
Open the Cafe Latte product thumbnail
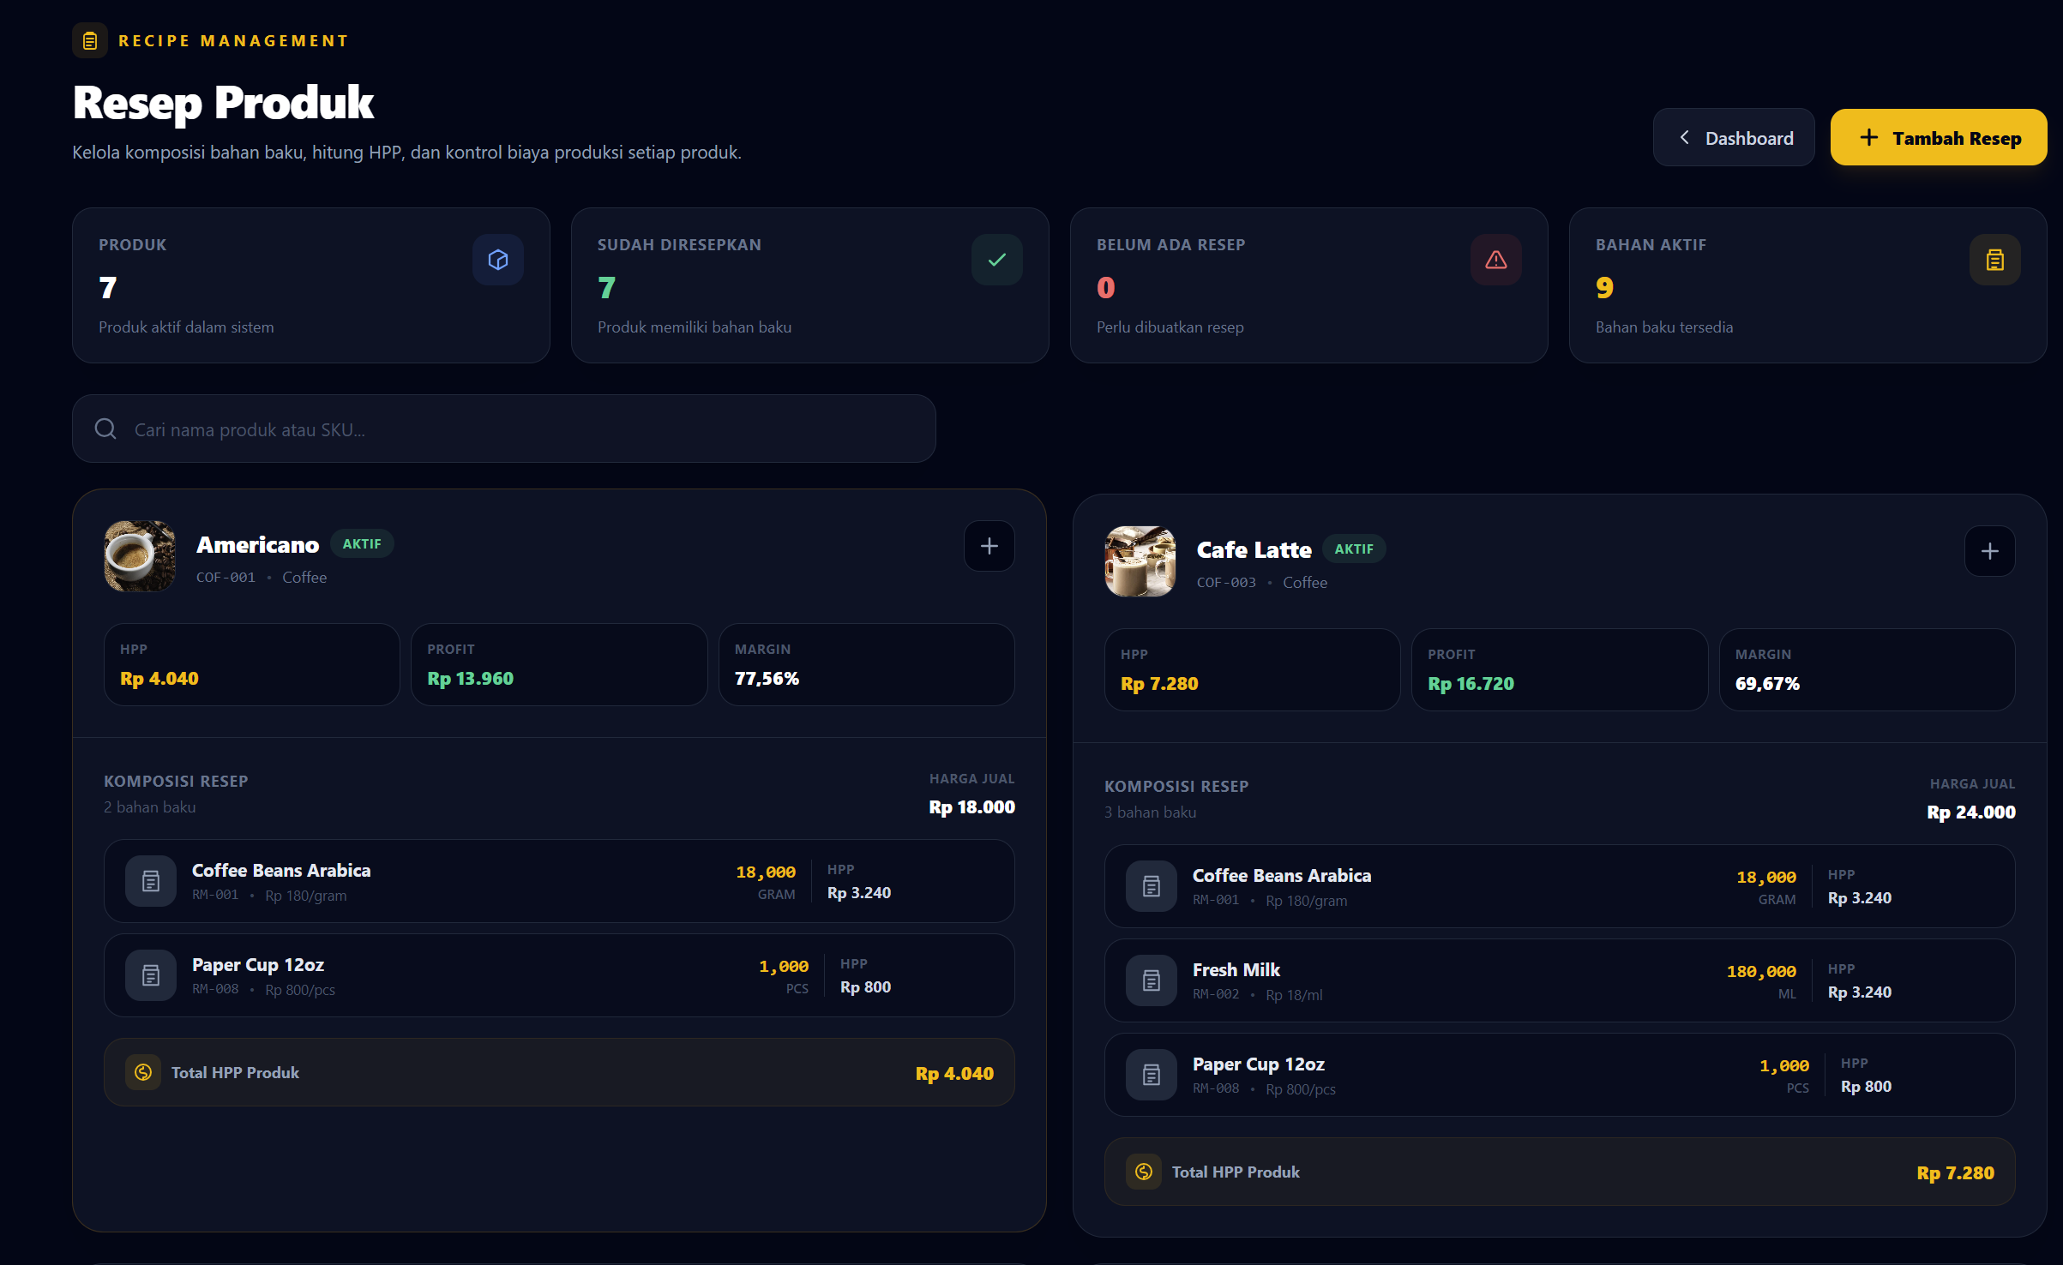coord(1140,561)
